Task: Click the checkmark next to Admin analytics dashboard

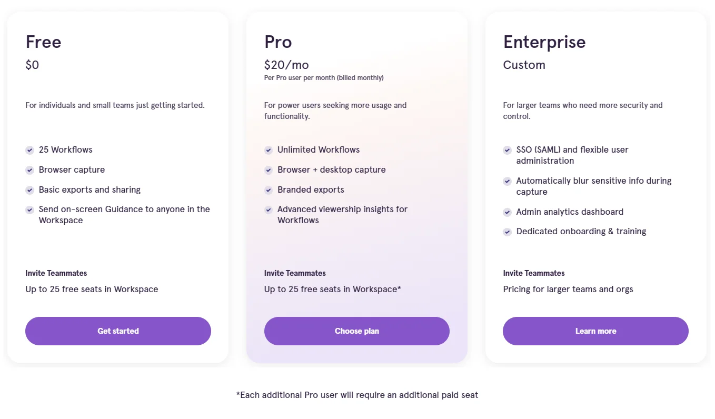Action: tap(507, 212)
